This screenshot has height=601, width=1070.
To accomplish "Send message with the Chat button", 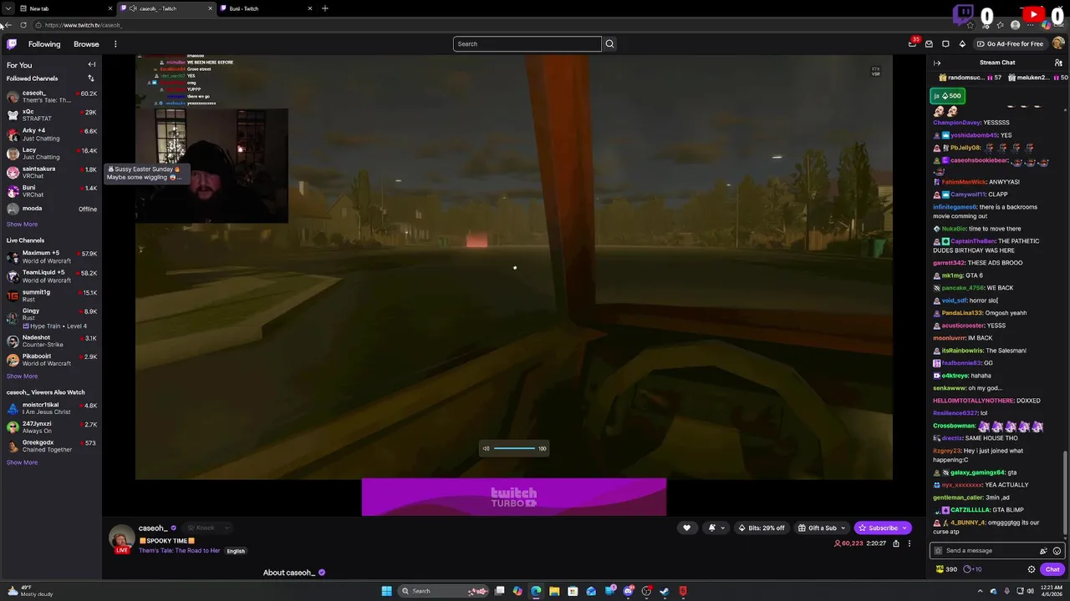I will pos(1052,569).
